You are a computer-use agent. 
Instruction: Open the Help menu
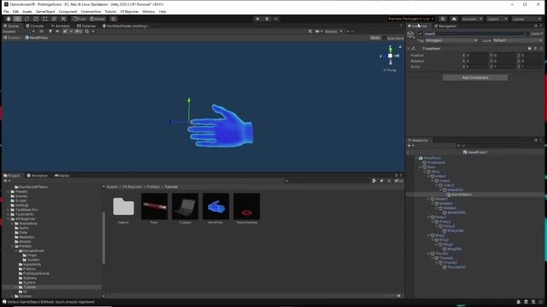(x=162, y=11)
